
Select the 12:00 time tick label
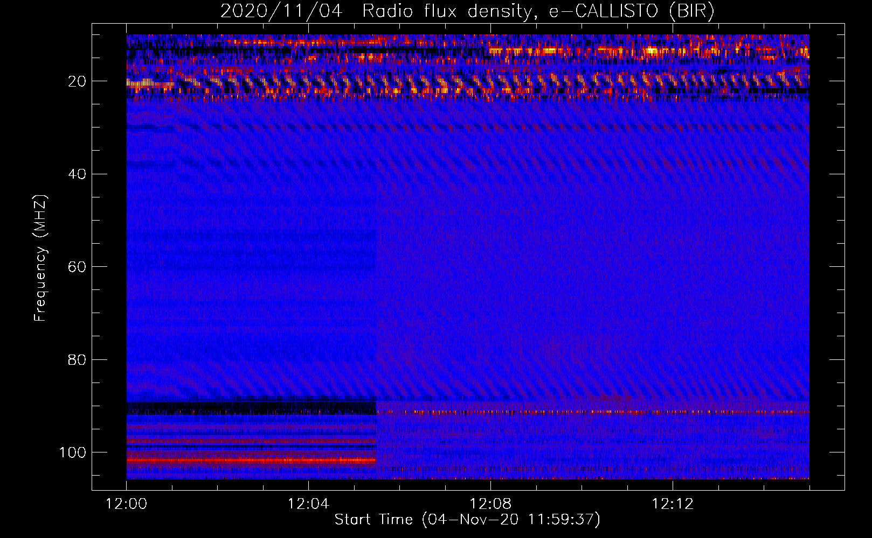coord(126,504)
